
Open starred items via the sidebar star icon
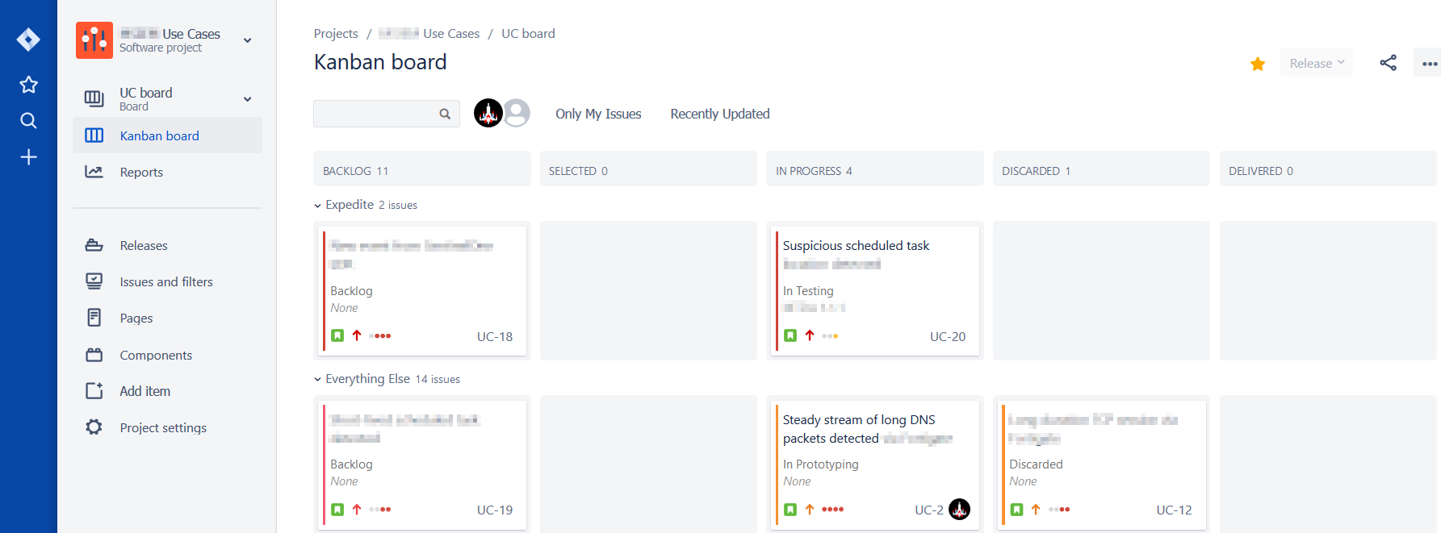coord(28,85)
